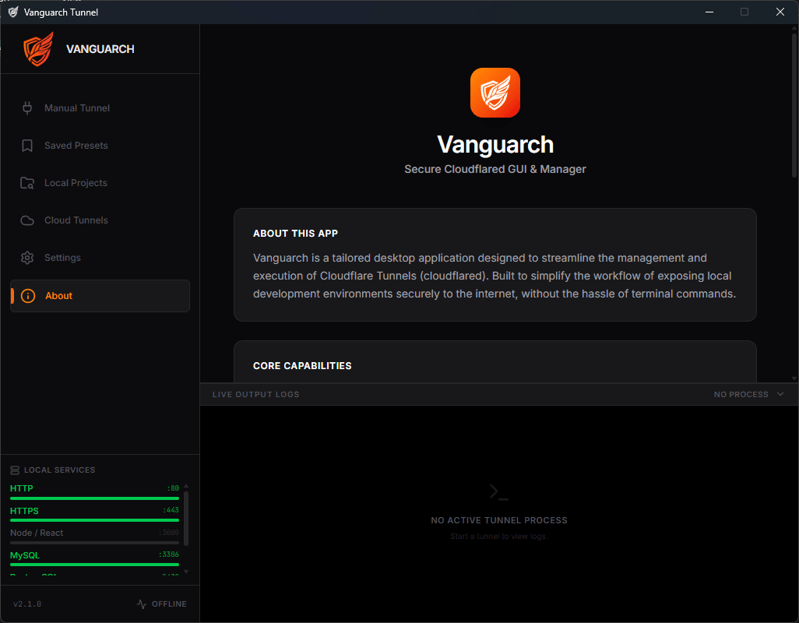This screenshot has width=799, height=623.
Task: Click Secure Cloudflared GUI & Manager subtitle
Action: 495,169
